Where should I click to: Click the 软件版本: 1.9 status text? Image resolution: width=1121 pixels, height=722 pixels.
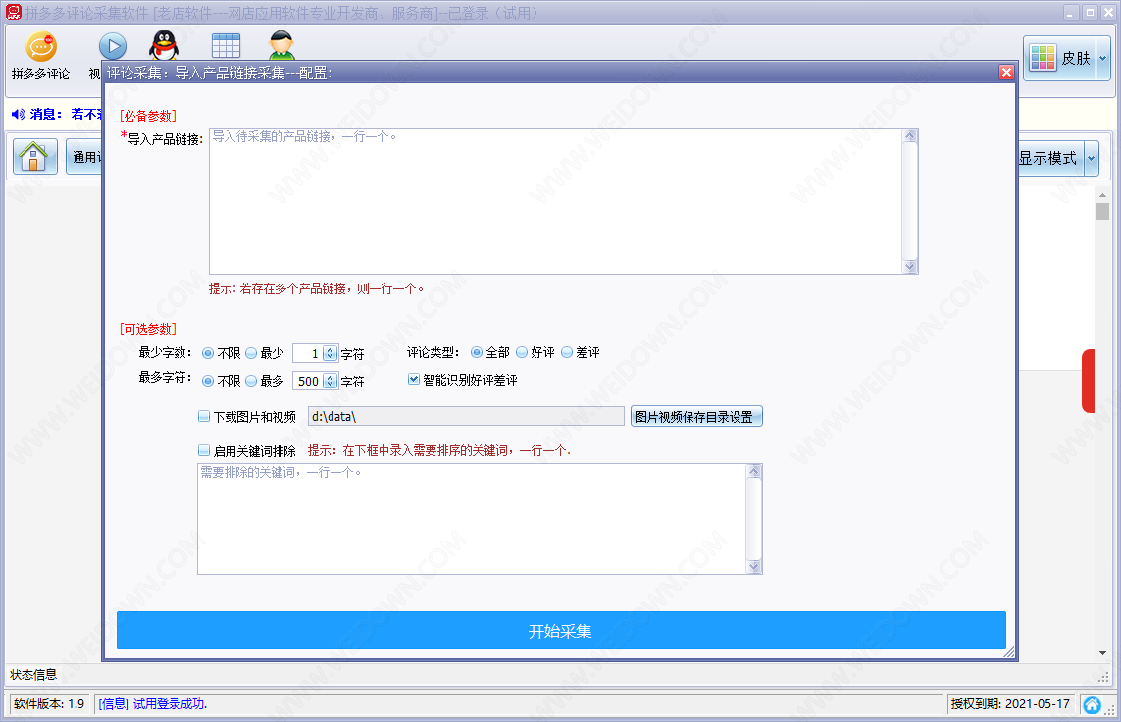point(49,704)
